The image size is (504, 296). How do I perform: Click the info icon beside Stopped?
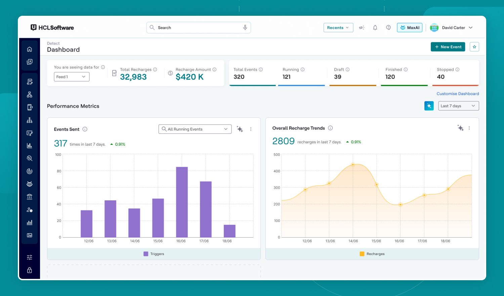pyautogui.click(x=457, y=69)
